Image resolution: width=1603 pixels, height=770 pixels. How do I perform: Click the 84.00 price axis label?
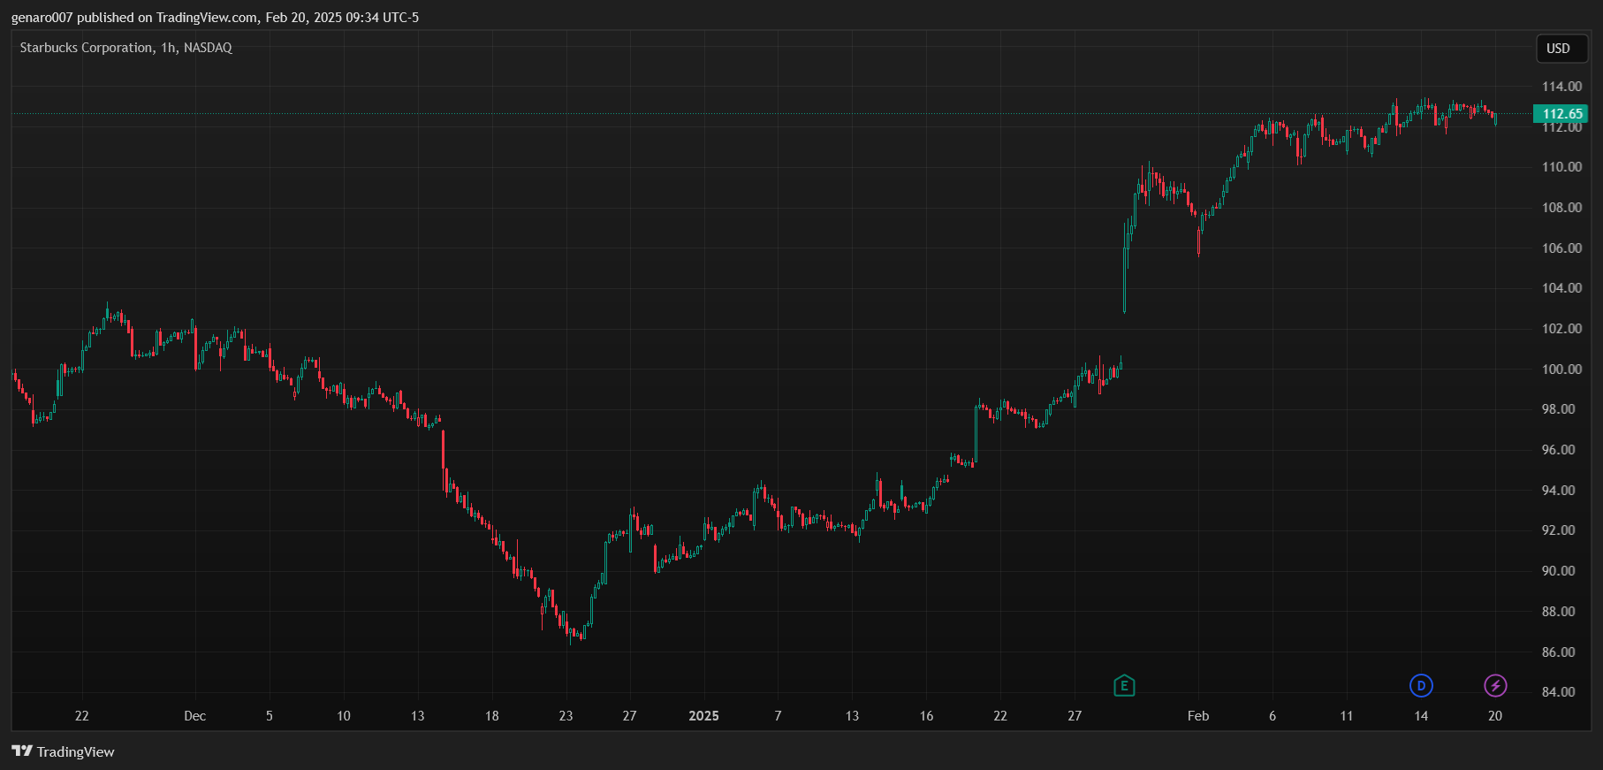point(1558,691)
